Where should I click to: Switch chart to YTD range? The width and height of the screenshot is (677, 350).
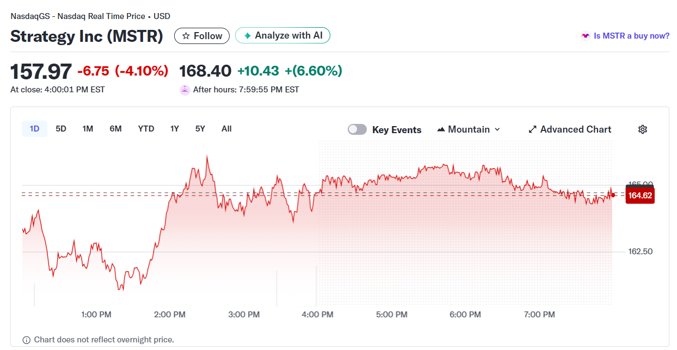point(146,129)
